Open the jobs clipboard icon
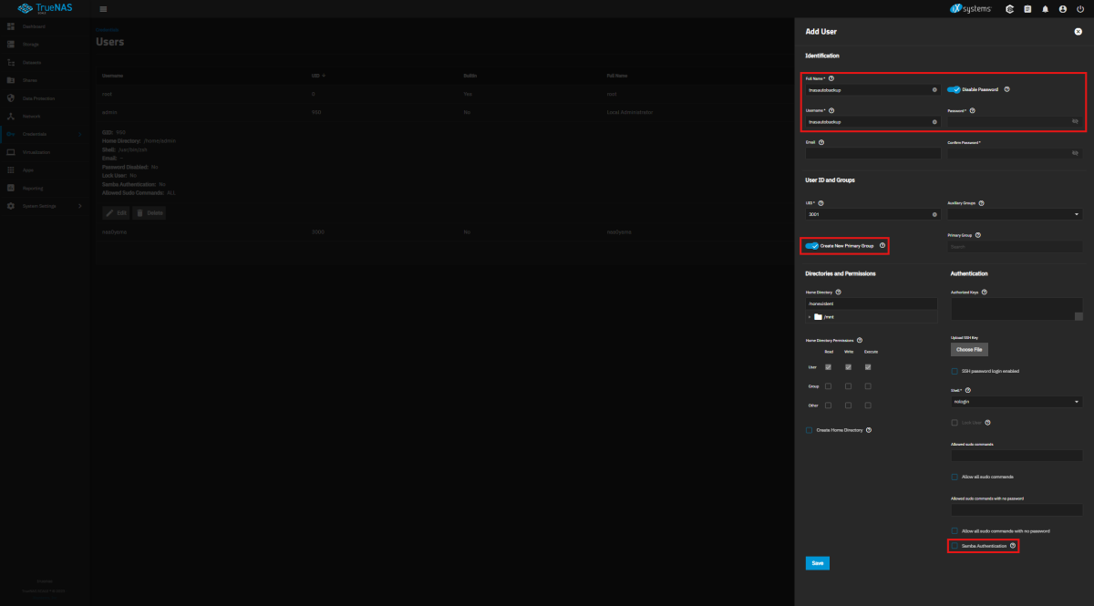Screen dimensions: 1094x606 click(1027, 9)
